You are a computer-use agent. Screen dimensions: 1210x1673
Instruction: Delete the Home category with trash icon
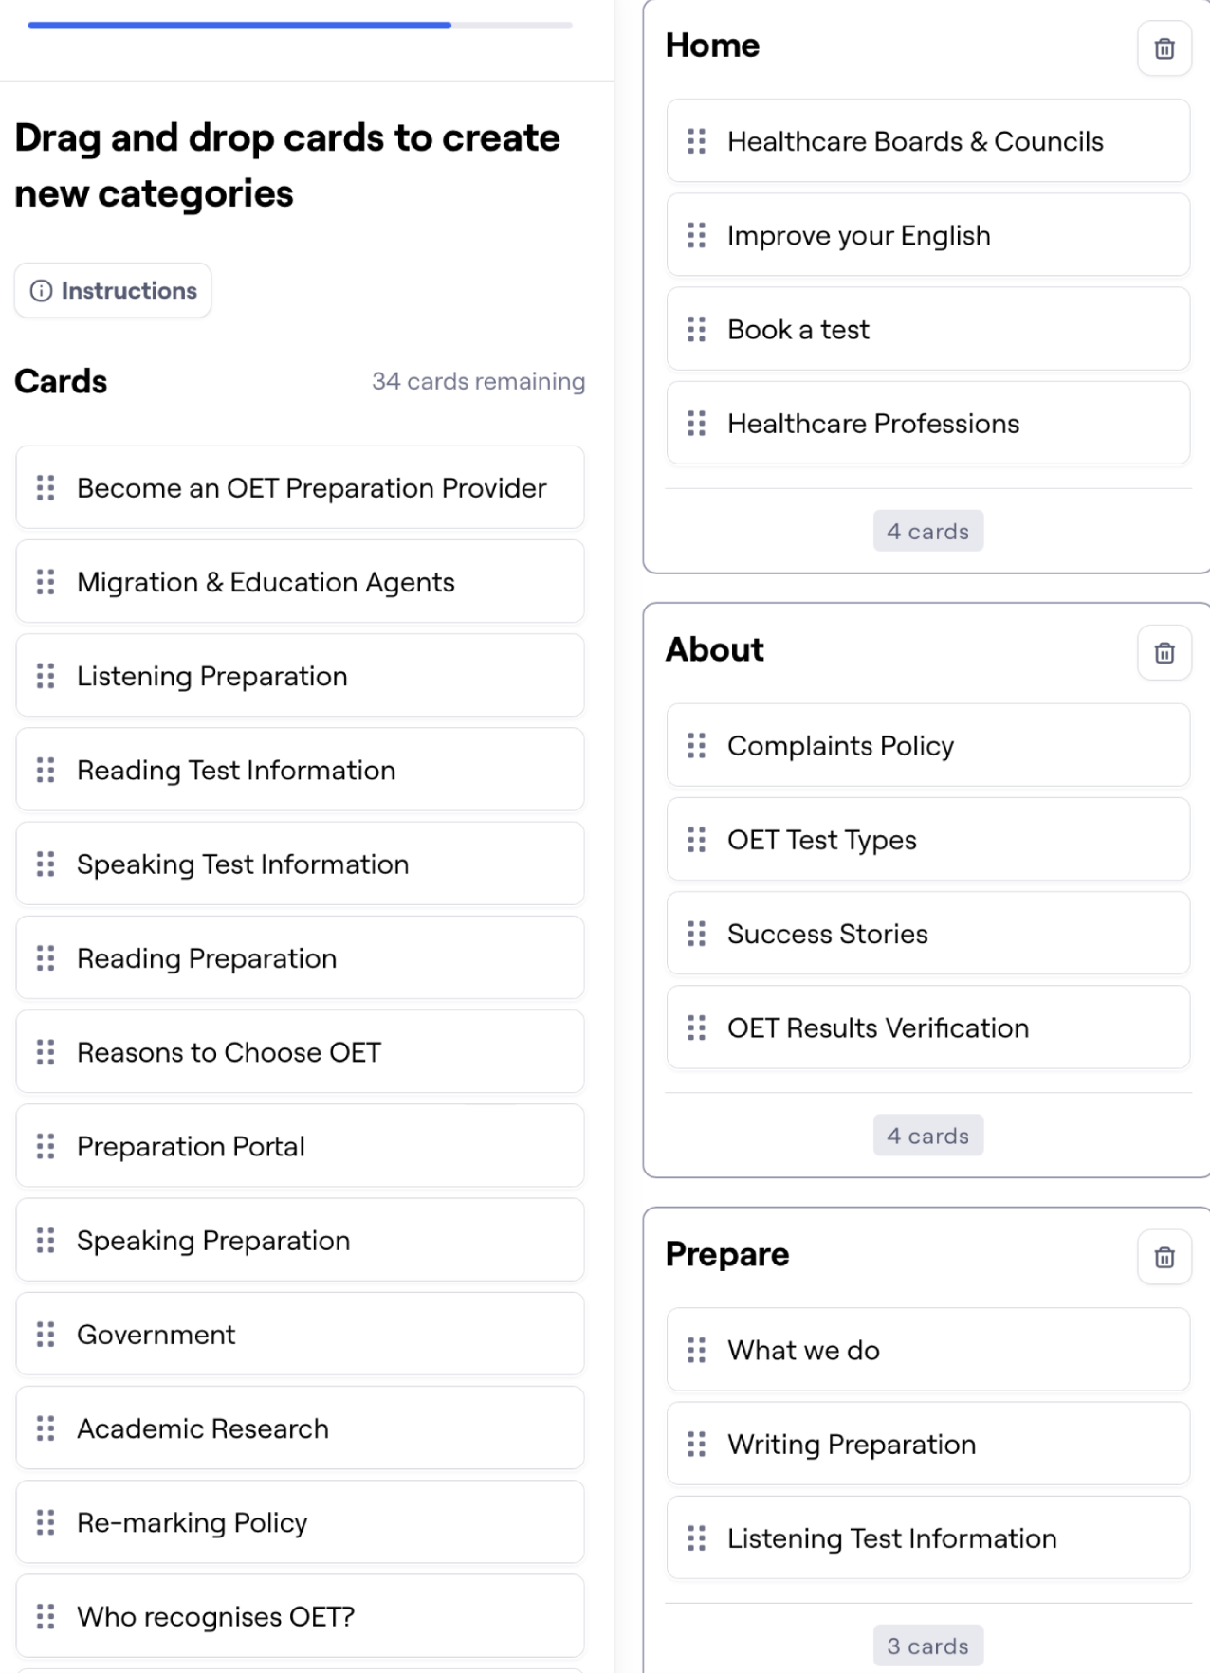point(1164,48)
